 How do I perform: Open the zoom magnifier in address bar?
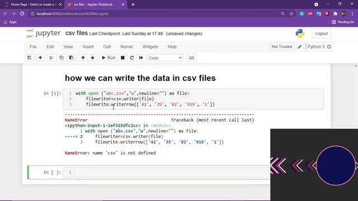pos(283,13)
